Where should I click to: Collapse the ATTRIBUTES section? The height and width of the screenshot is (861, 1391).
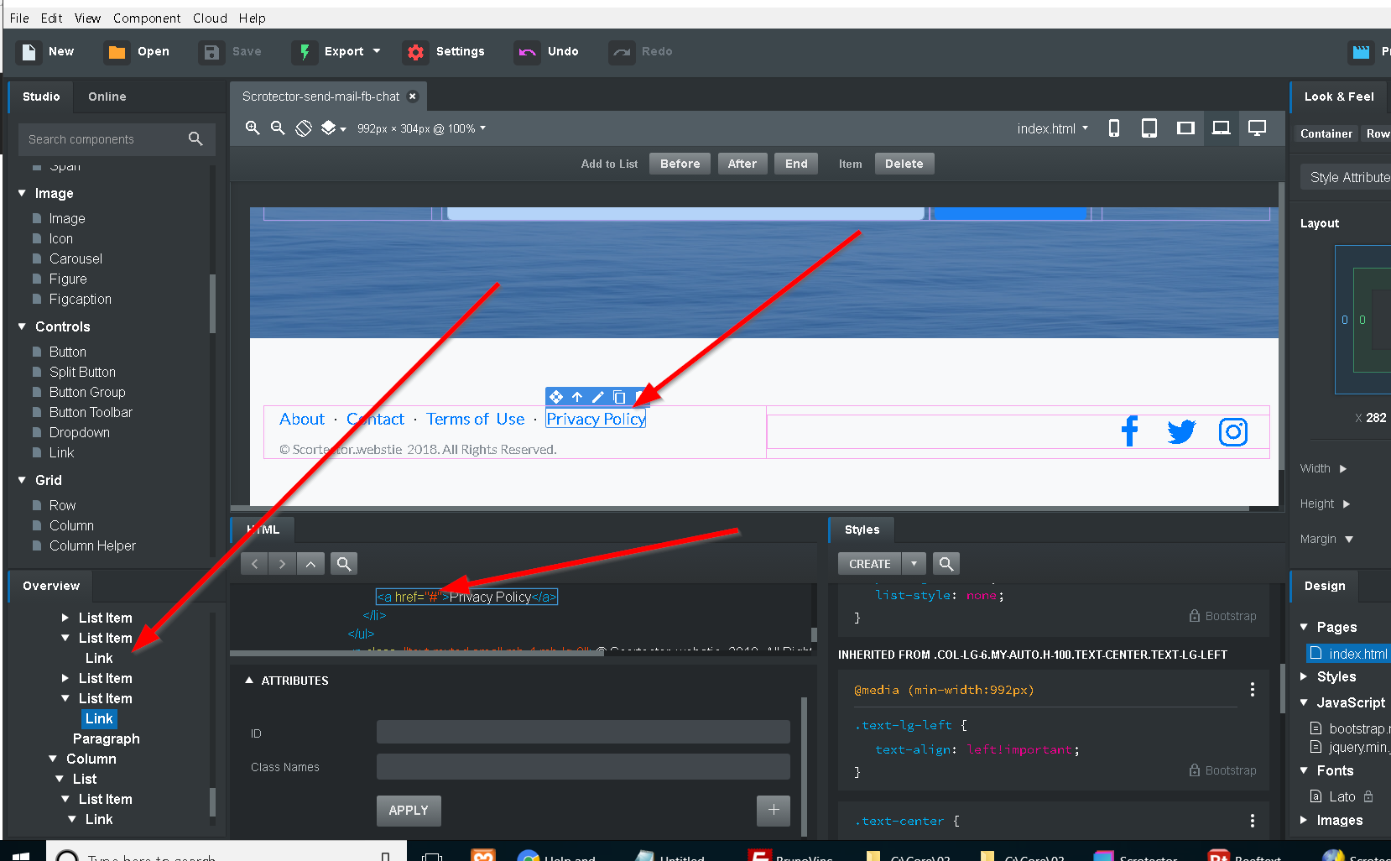249,681
